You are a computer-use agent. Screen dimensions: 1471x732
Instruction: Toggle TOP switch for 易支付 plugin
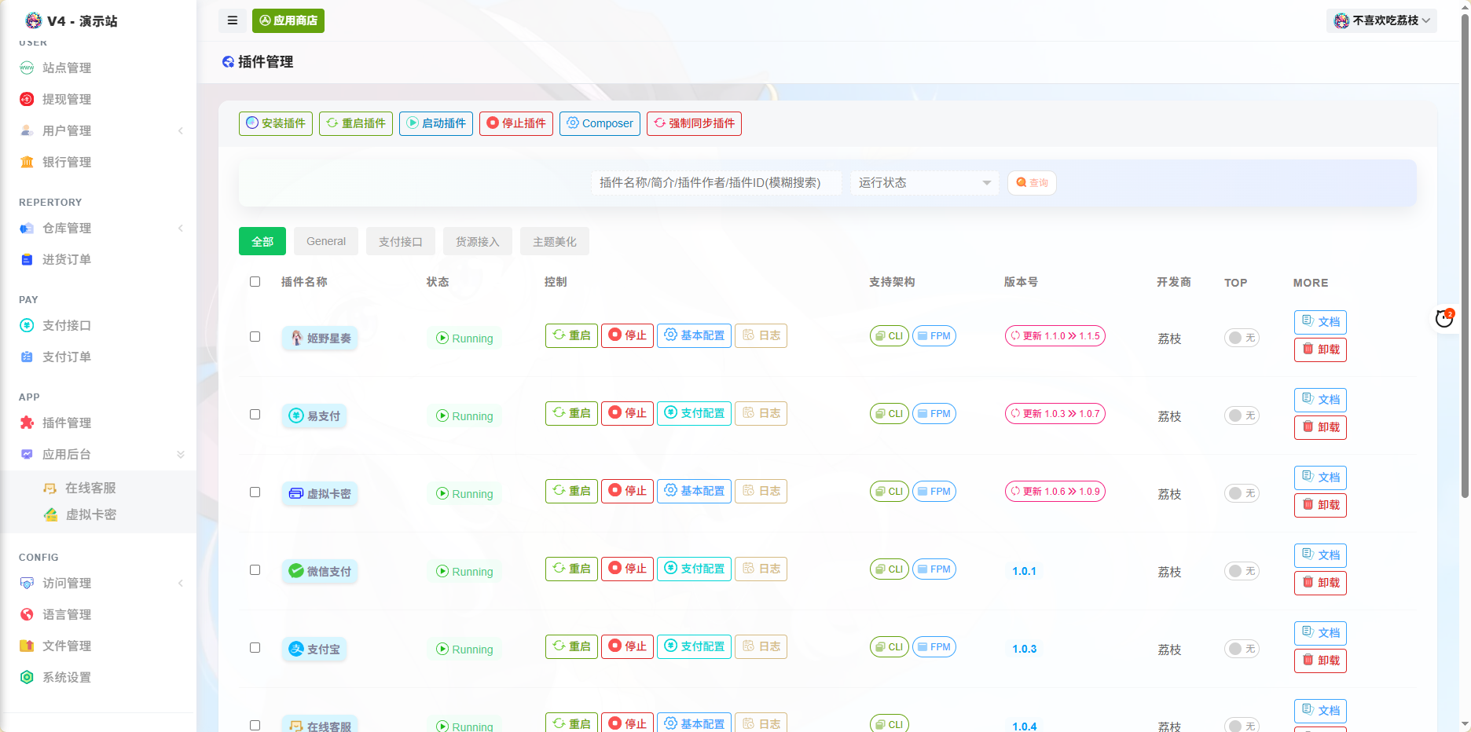[x=1242, y=415]
